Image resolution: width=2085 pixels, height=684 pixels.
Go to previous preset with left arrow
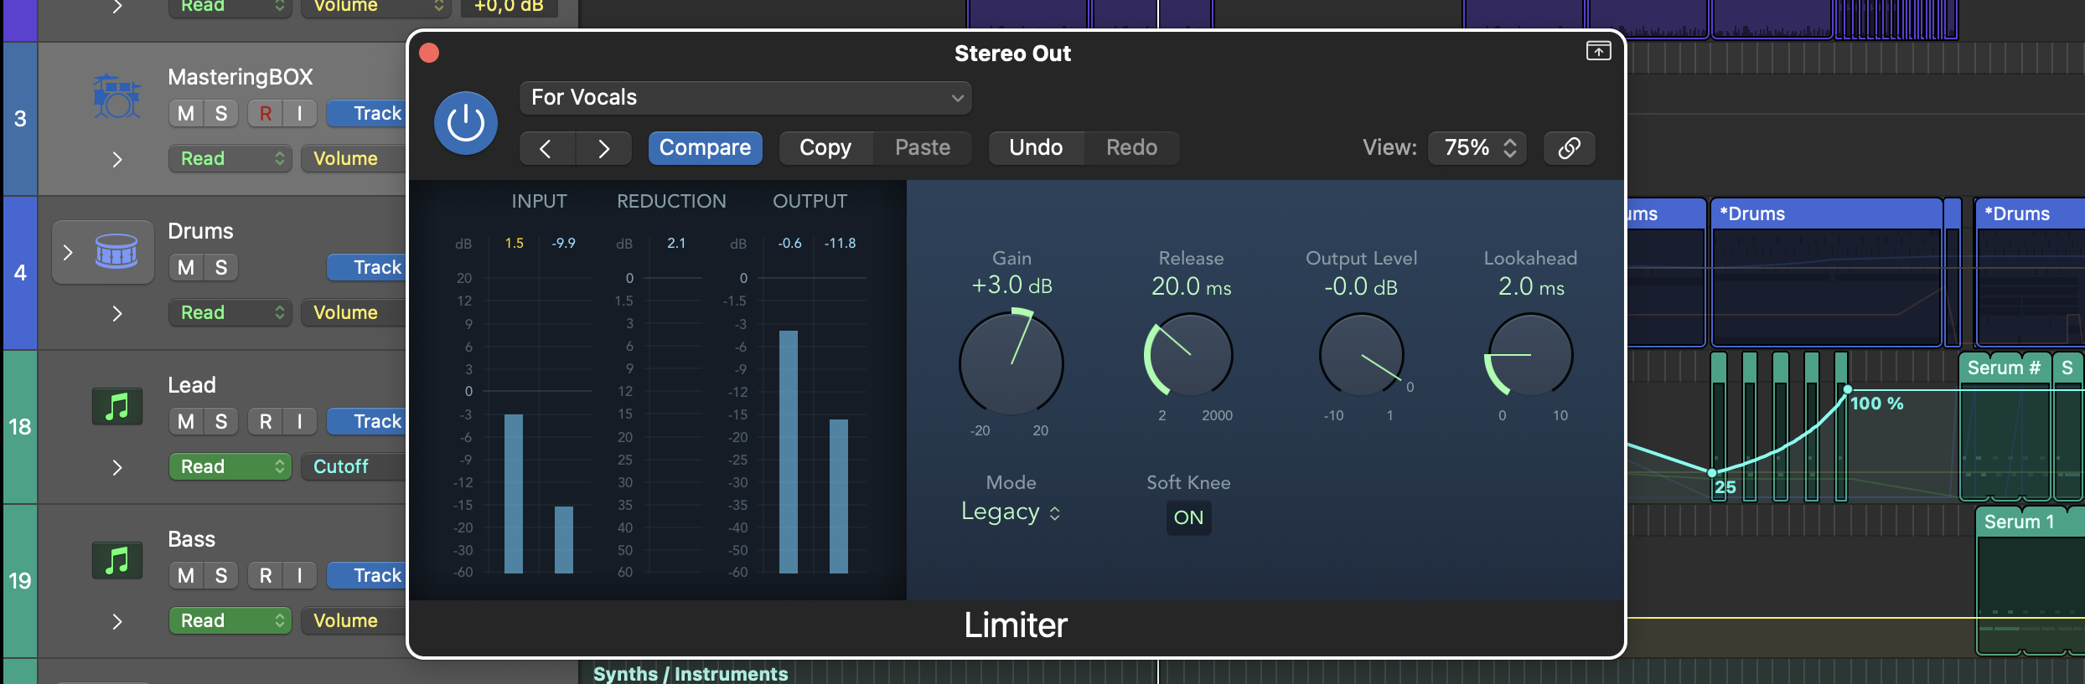546,148
